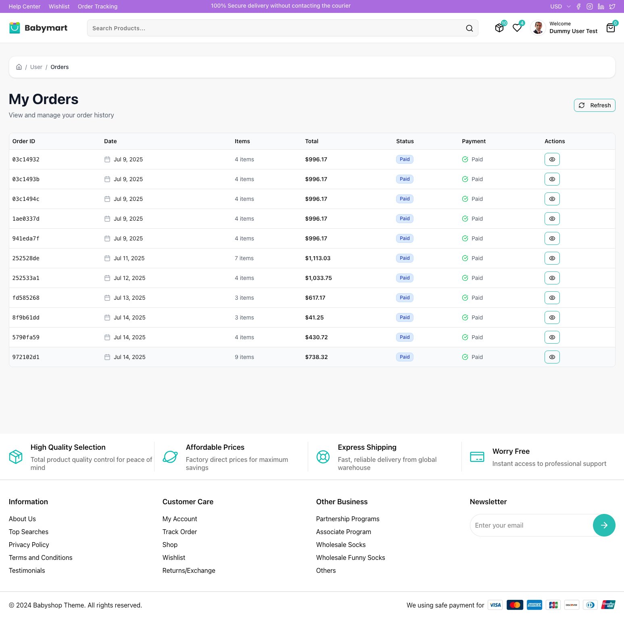This screenshot has height=618, width=624.
Task: Go to home via breadcrumb house icon
Action: pos(19,67)
